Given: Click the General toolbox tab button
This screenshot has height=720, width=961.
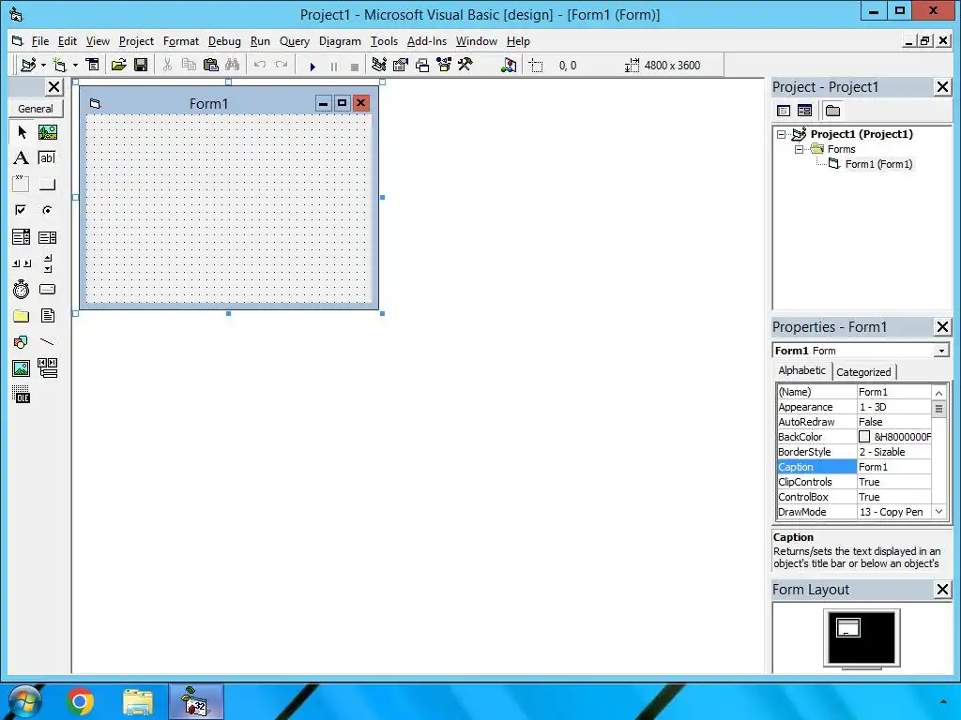Looking at the screenshot, I should coord(36,109).
